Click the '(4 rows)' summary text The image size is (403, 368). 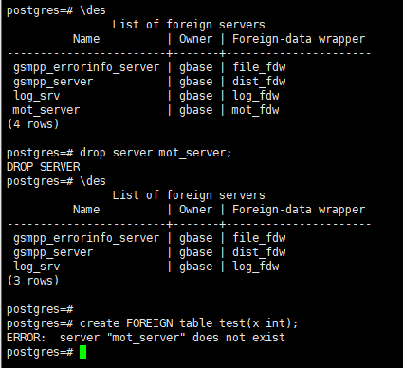(x=33, y=124)
